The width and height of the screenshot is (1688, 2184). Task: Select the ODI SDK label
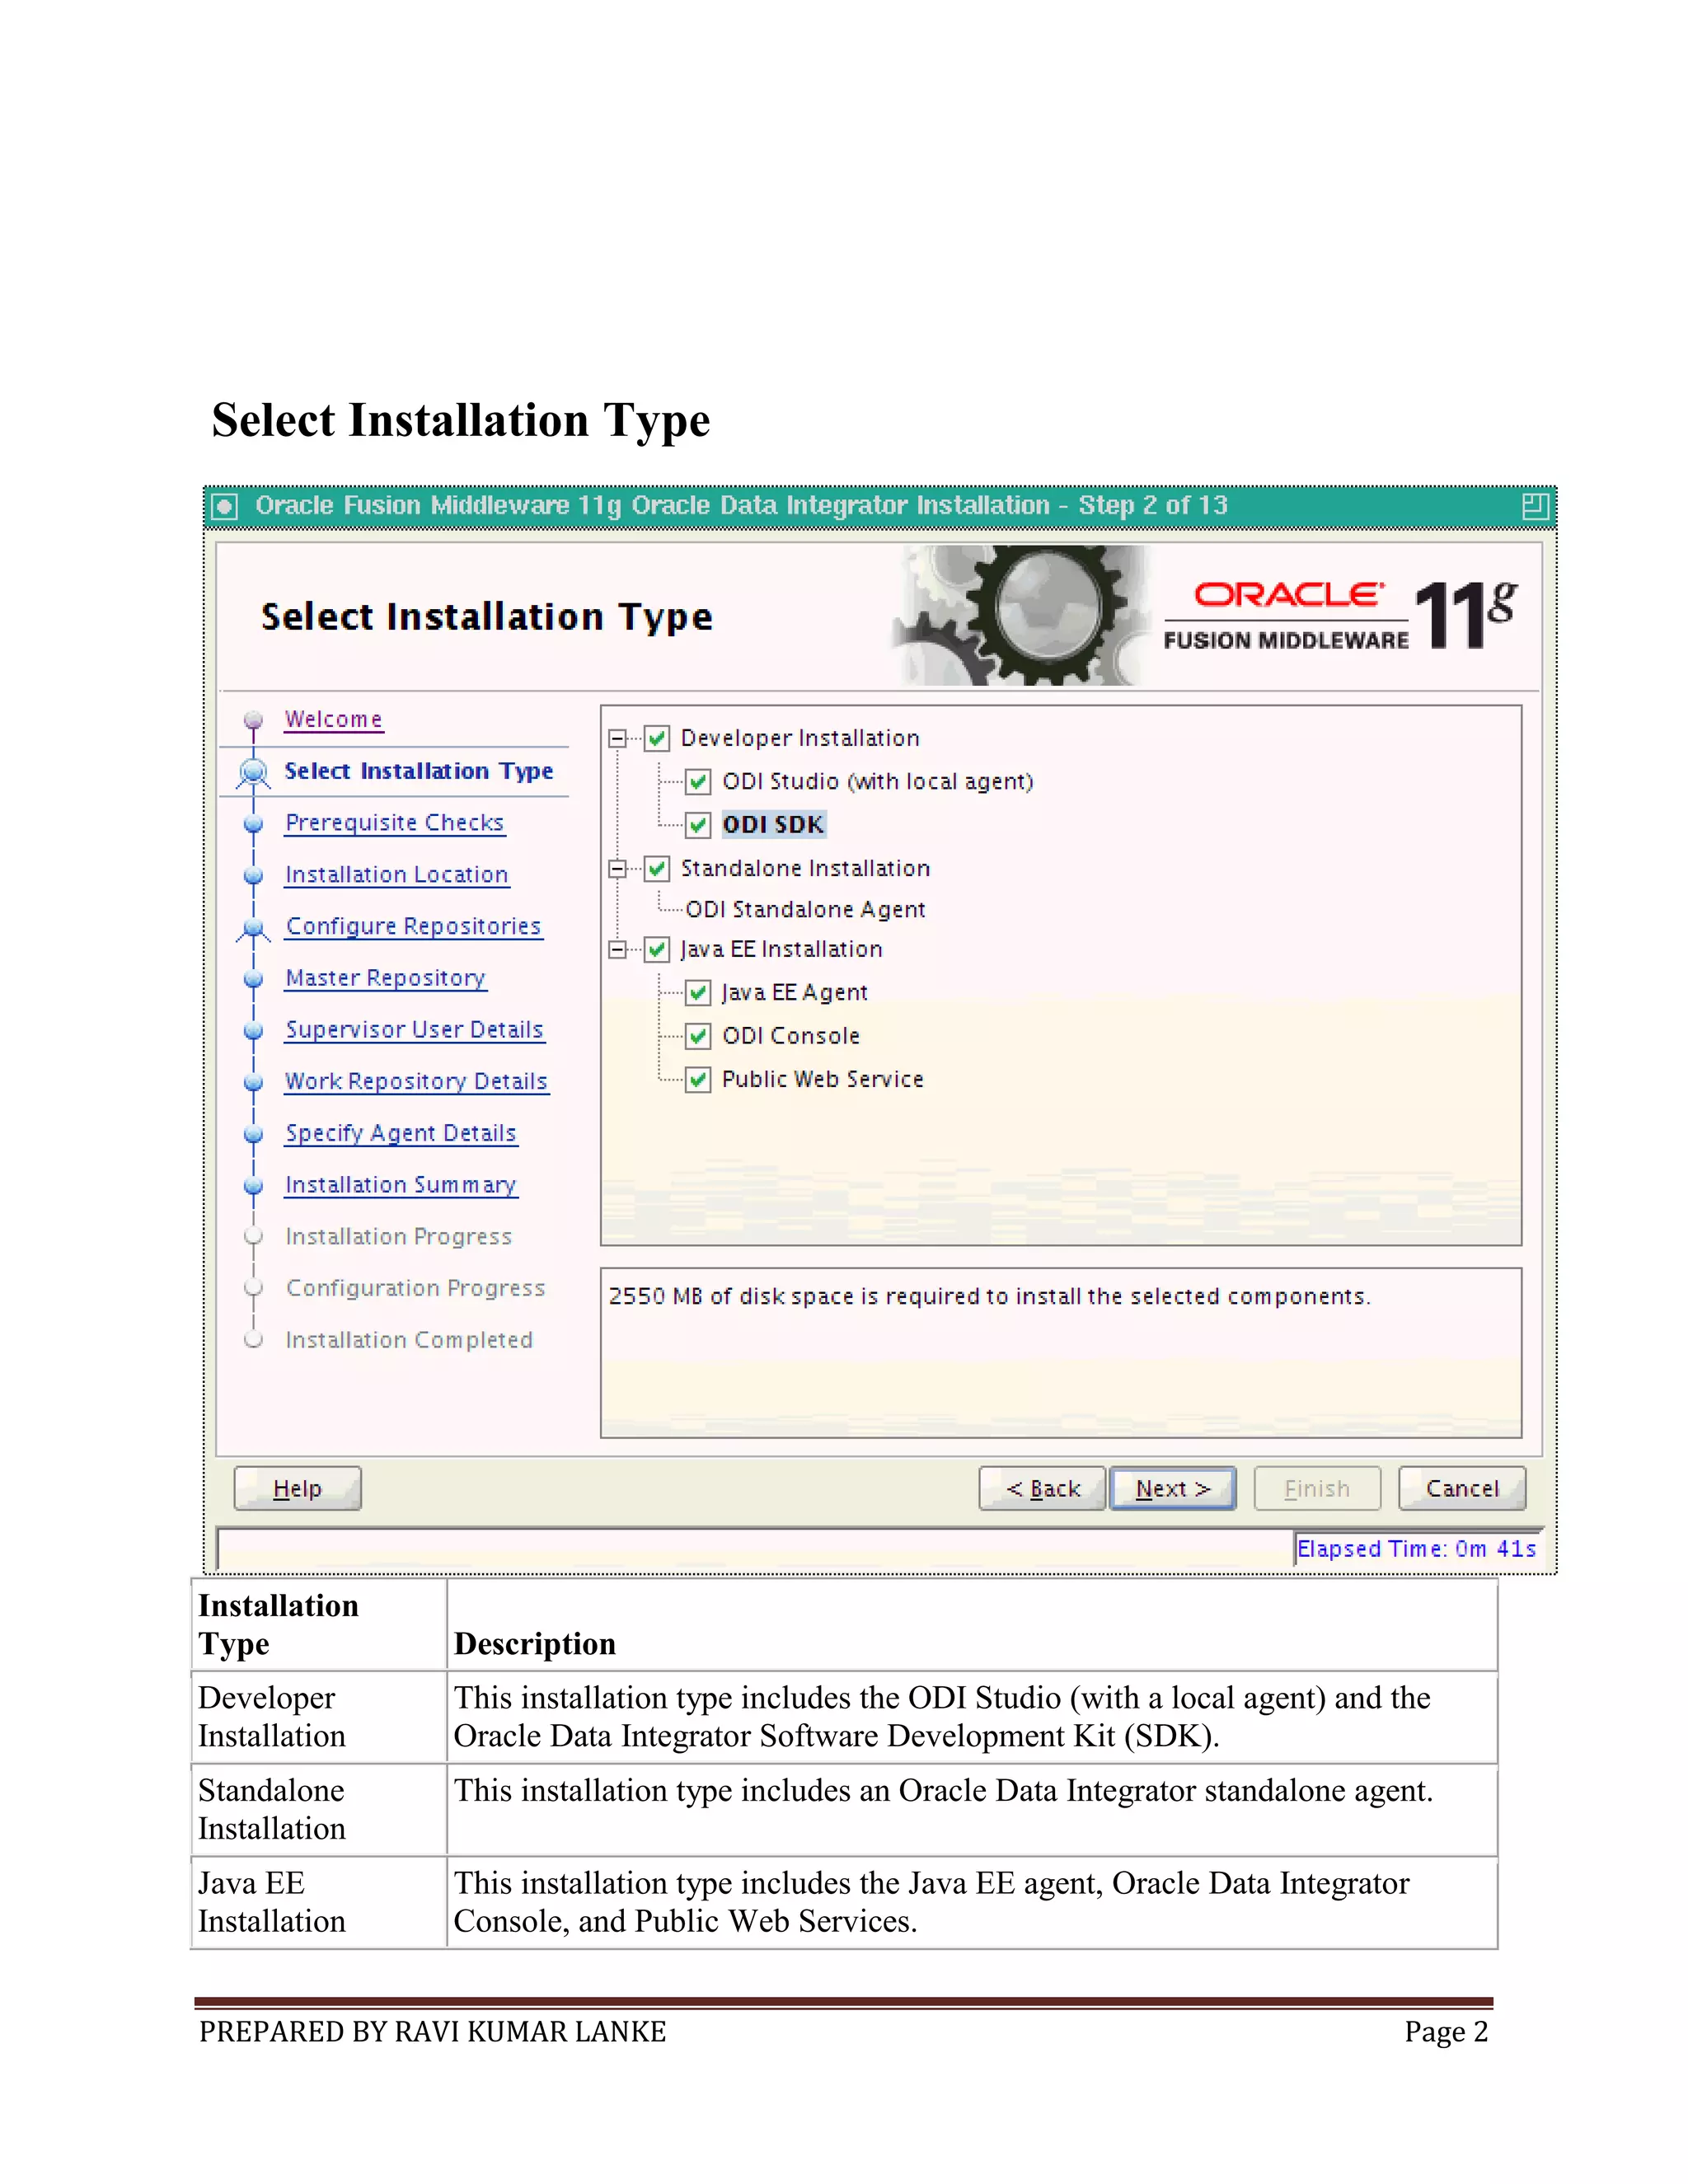click(x=773, y=825)
